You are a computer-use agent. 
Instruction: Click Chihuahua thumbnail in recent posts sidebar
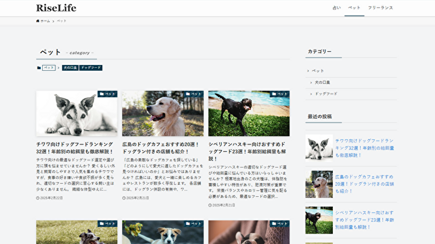point(319,147)
